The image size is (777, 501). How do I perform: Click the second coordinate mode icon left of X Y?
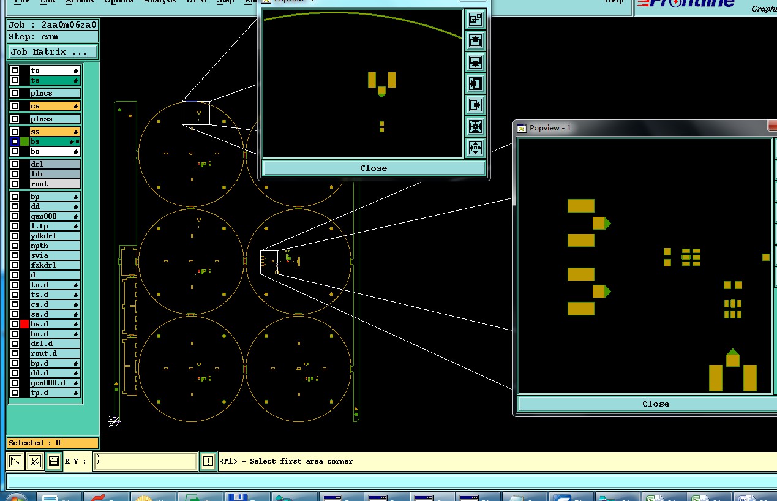click(x=35, y=461)
